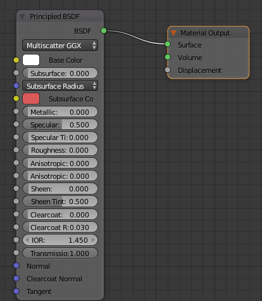Click the Roughness value slider
The height and width of the screenshot is (301, 262).
60,150
